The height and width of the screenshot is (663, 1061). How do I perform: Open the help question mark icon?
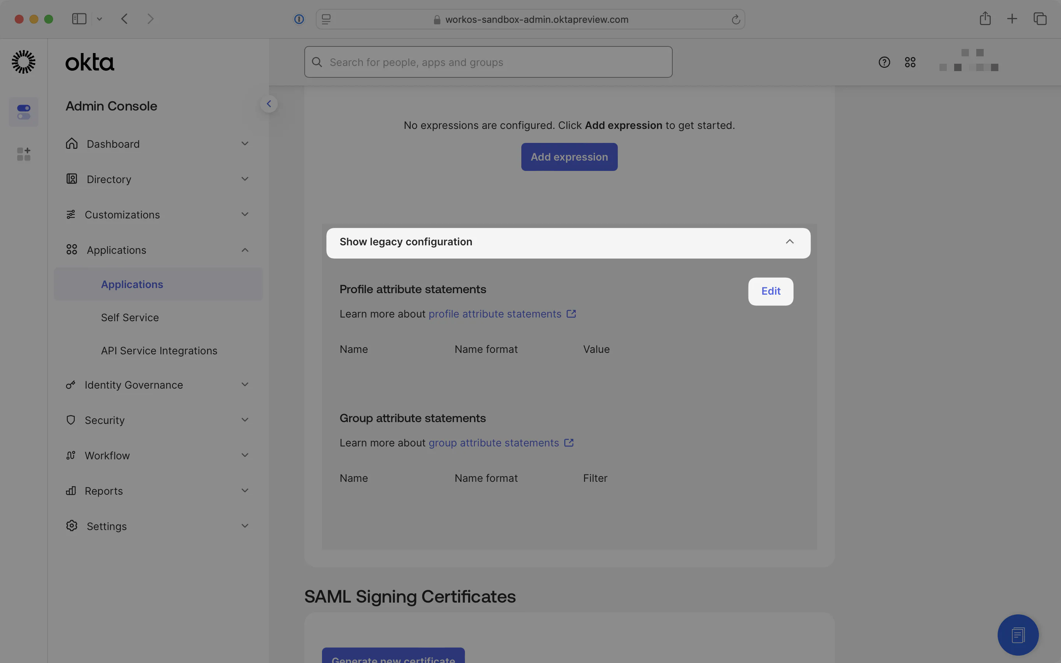(x=884, y=62)
